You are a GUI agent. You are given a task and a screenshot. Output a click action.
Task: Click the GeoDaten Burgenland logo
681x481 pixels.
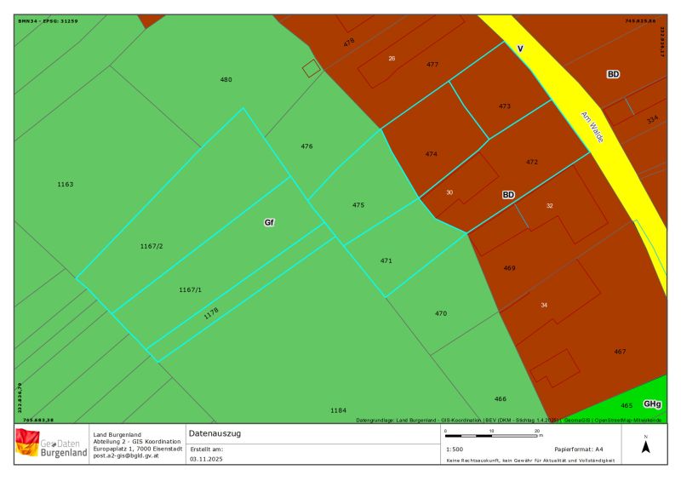click(x=52, y=444)
